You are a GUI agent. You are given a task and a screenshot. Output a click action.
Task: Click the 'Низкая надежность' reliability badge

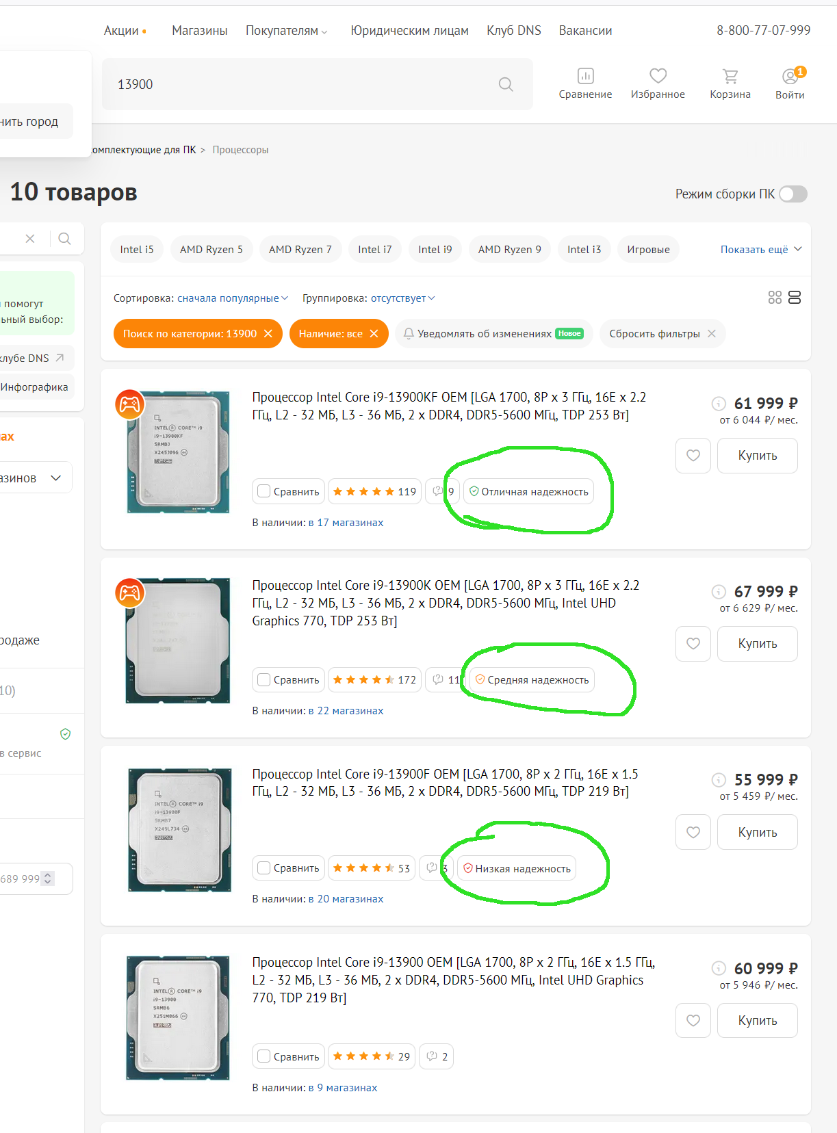click(x=517, y=868)
